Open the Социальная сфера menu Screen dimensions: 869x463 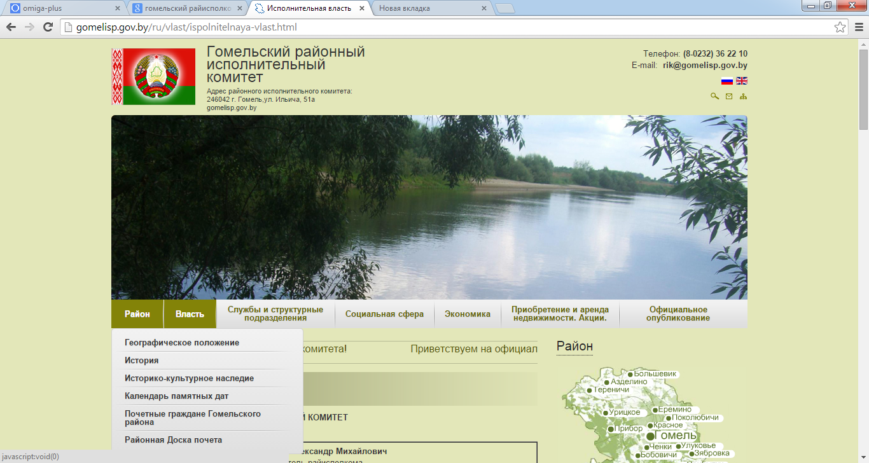[384, 314]
